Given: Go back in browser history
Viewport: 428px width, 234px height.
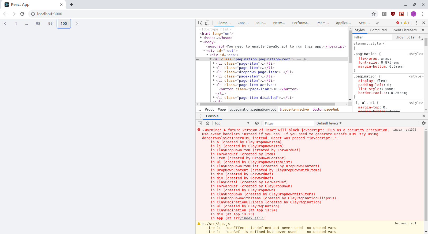Looking at the screenshot, I should point(5,14).
